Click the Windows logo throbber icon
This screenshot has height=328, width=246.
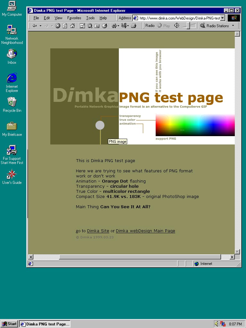(x=234, y=18)
